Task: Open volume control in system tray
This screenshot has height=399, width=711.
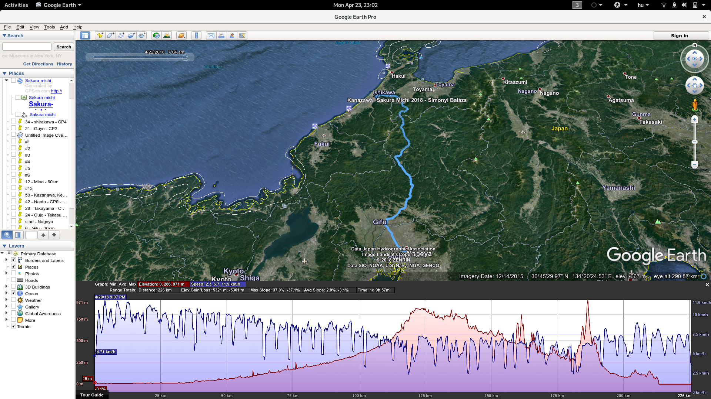Action: 684,5
